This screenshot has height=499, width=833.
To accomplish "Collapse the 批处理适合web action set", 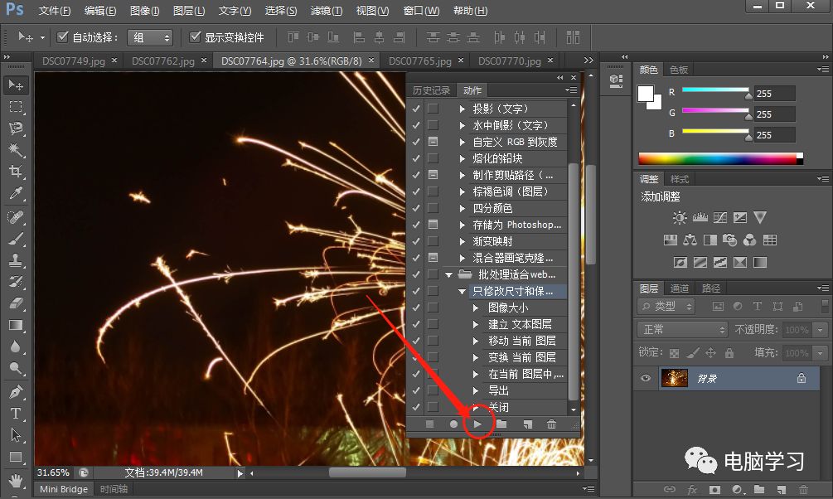I will (x=449, y=274).
